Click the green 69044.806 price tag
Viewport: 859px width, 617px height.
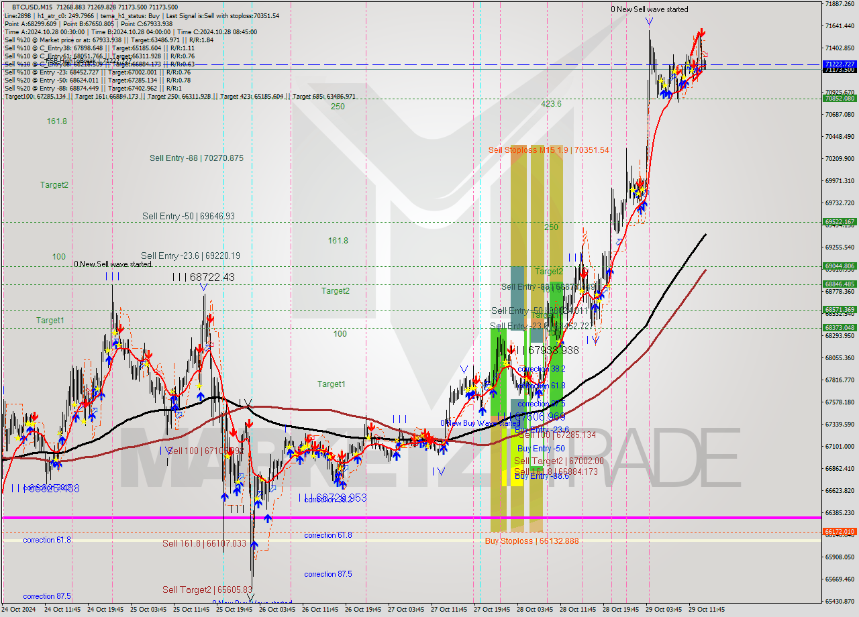point(840,266)
